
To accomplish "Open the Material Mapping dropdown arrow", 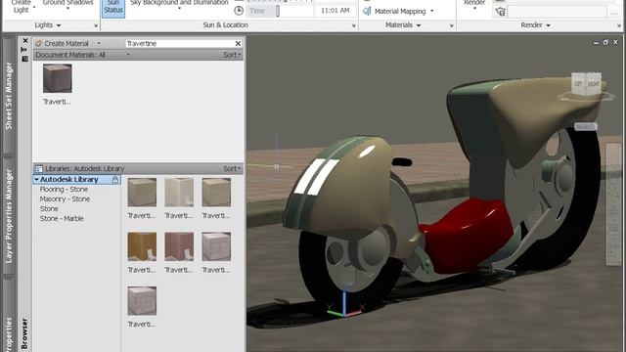I will [432, 11].
